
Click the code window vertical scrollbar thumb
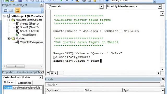(162, 54)
